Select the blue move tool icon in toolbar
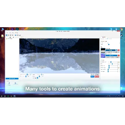125x125 pixels. (7, 35)
